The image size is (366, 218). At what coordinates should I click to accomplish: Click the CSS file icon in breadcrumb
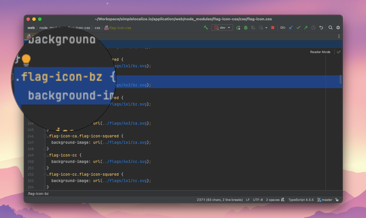106,28
